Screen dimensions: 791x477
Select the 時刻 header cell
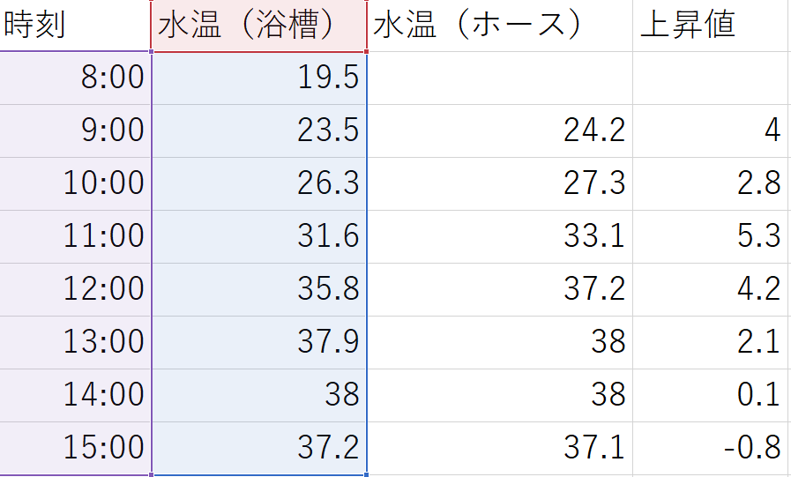point(75,26)
